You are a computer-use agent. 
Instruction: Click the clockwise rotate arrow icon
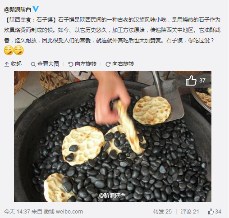click(108, 64)
